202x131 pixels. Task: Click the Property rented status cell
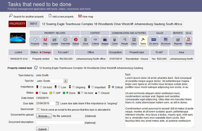tap(41, 59)
